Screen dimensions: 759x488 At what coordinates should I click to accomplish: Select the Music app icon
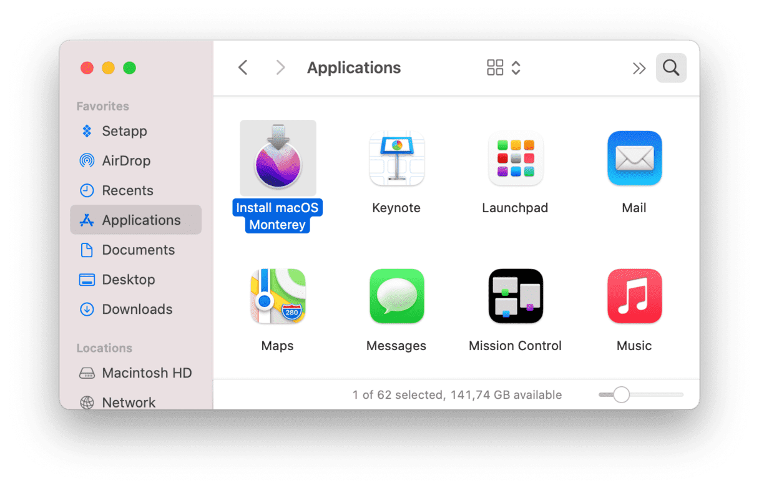click(x=634, y=296)
